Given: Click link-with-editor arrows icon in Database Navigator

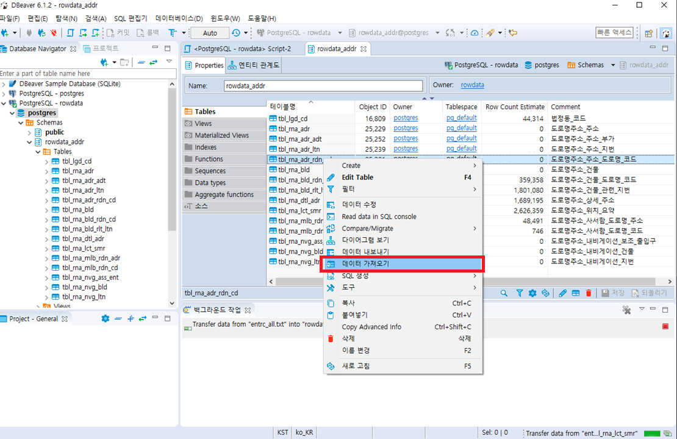Looking at the screenshot, I should pyautogui.click(x=153, y=63).
